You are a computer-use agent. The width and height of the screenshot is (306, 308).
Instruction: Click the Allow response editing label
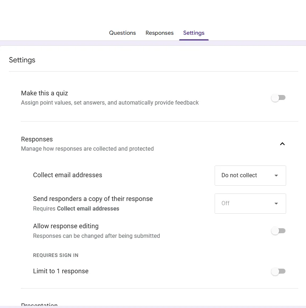[x=66, y=226]
